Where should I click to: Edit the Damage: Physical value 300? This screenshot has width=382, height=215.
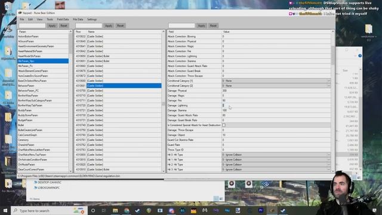[x=276, y=91]
